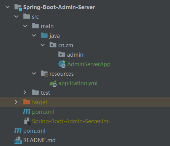
Task: Open the green module pom.xml file
Action: click(x=43, y=112)
